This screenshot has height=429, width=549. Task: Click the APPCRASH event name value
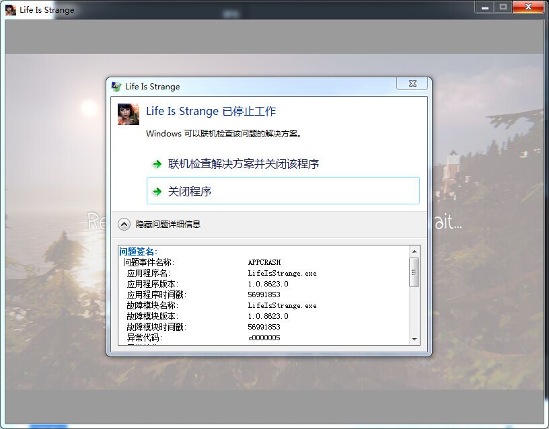coord(264,262)
